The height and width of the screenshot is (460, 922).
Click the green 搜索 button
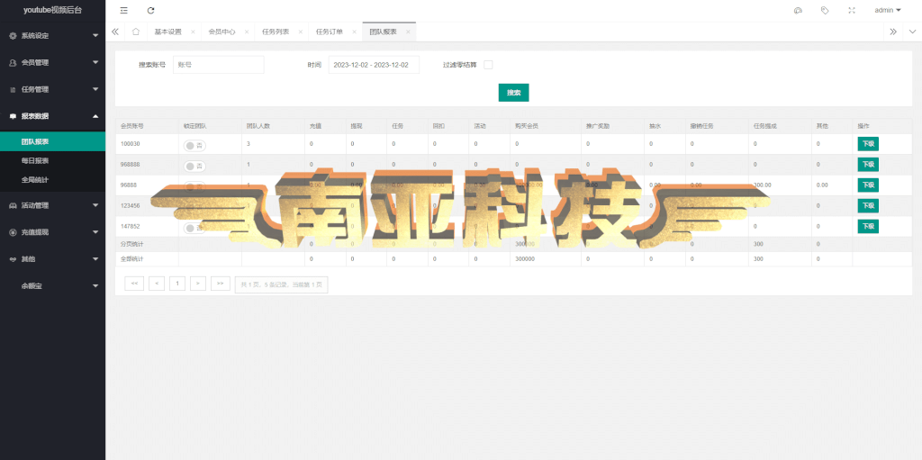[x=513, y=93]
